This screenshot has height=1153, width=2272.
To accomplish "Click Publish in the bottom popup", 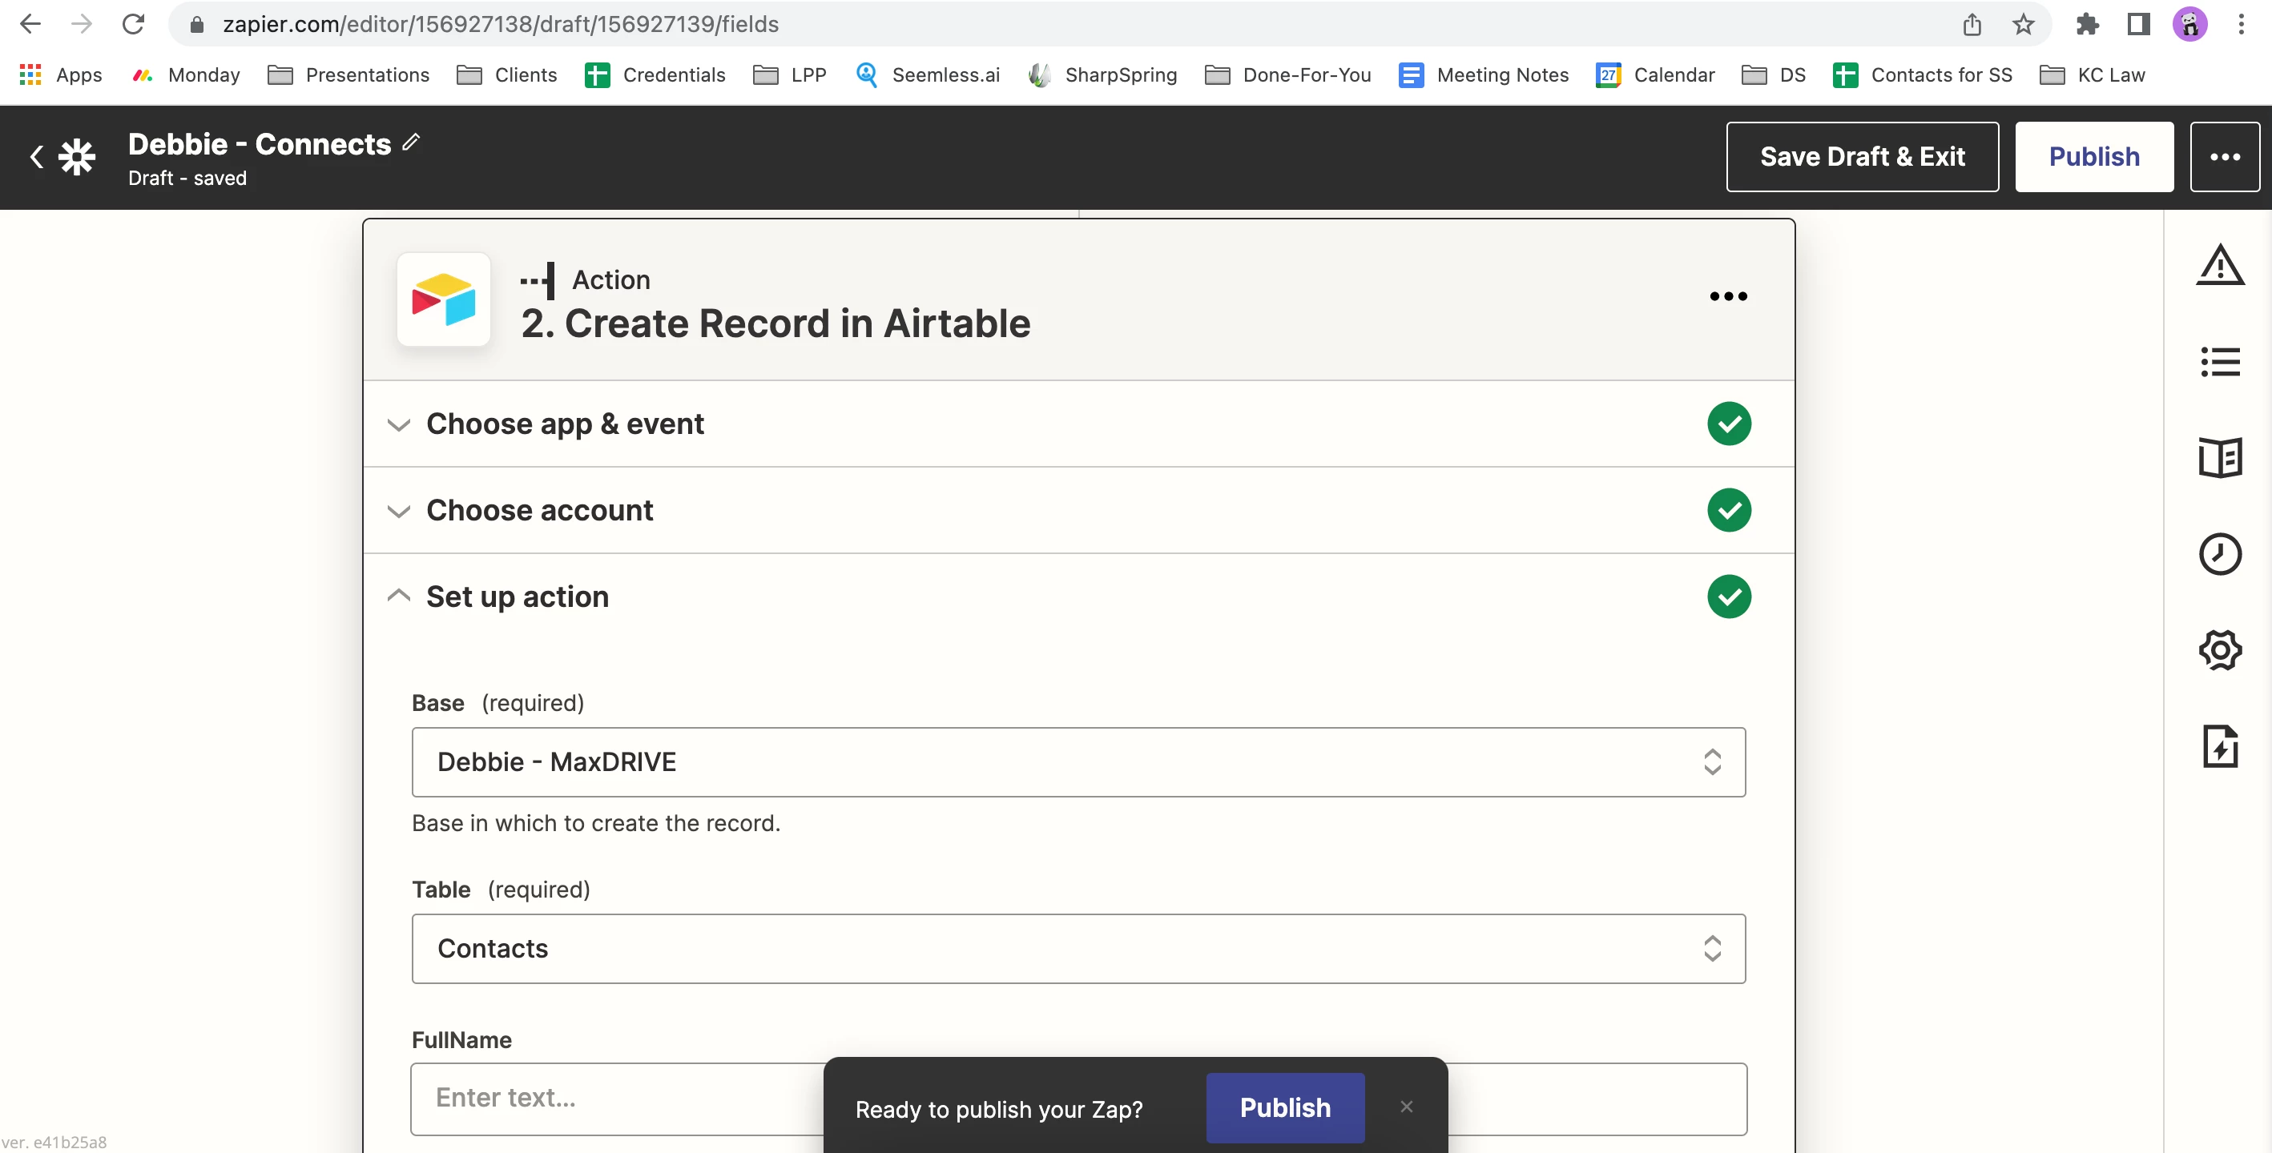I will [x=1284, y=1107].
